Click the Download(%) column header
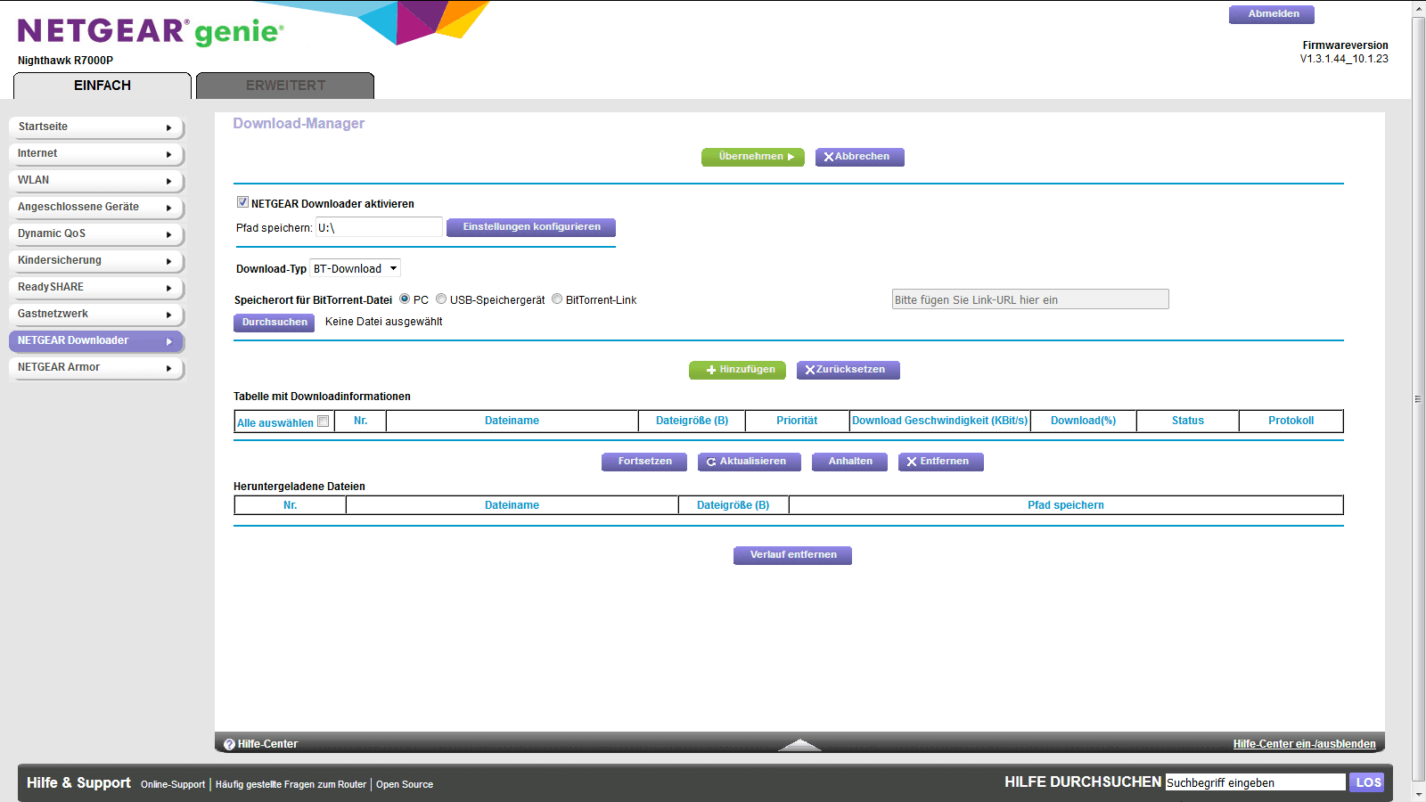Screen dimensions: 1426x802 (x=1083, y=421)
